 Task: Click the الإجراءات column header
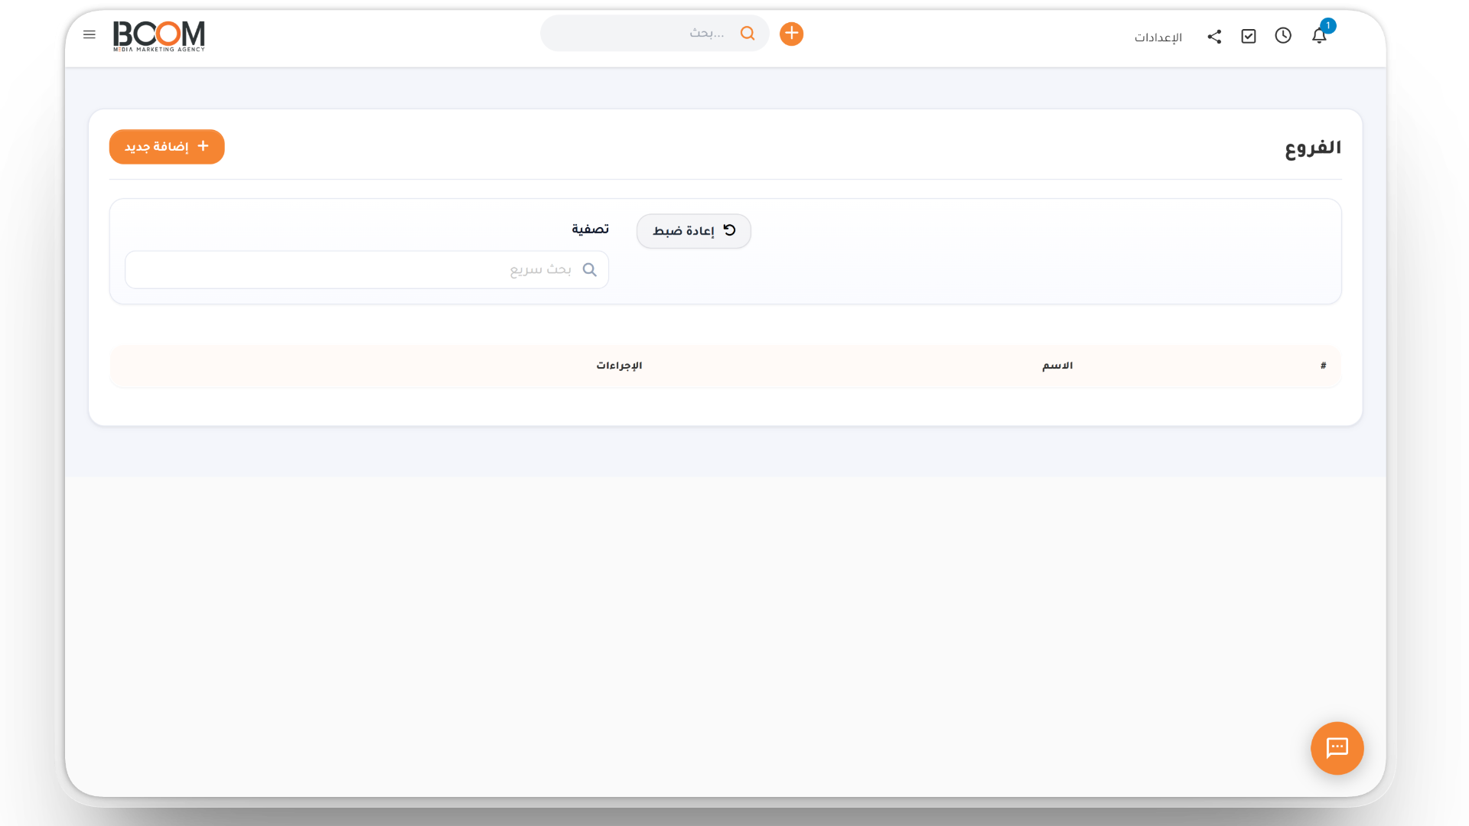619,366
